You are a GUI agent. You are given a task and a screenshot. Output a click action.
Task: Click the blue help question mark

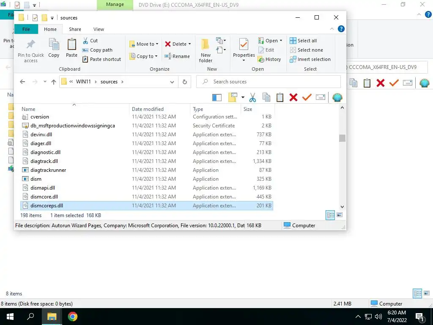click(341, 29)
